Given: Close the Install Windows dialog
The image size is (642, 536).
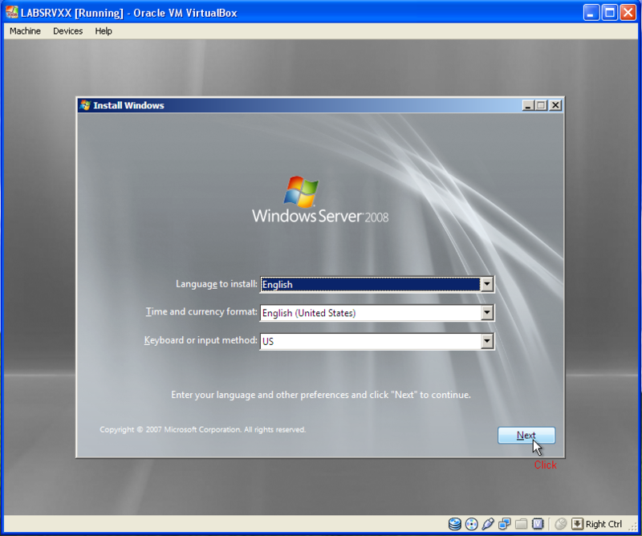Looking at the screenshot, I should click(x=555, y=105).
